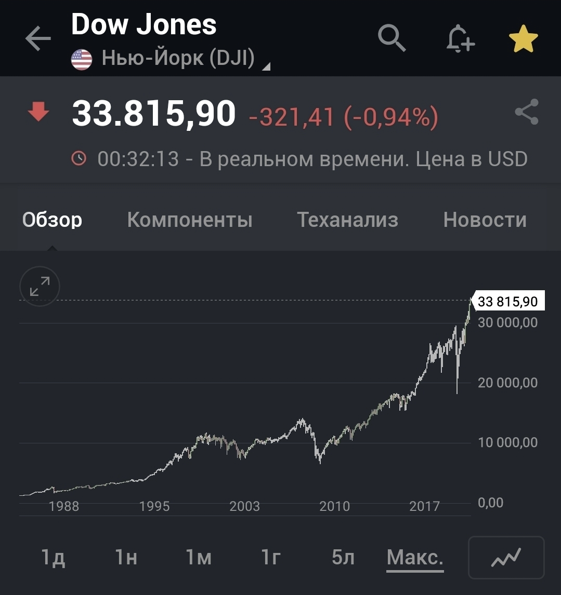The height and width of the screenshot is (595, 561).
Task: Tap the 33 815,90 price label on chart
Action: coord(507,301)
